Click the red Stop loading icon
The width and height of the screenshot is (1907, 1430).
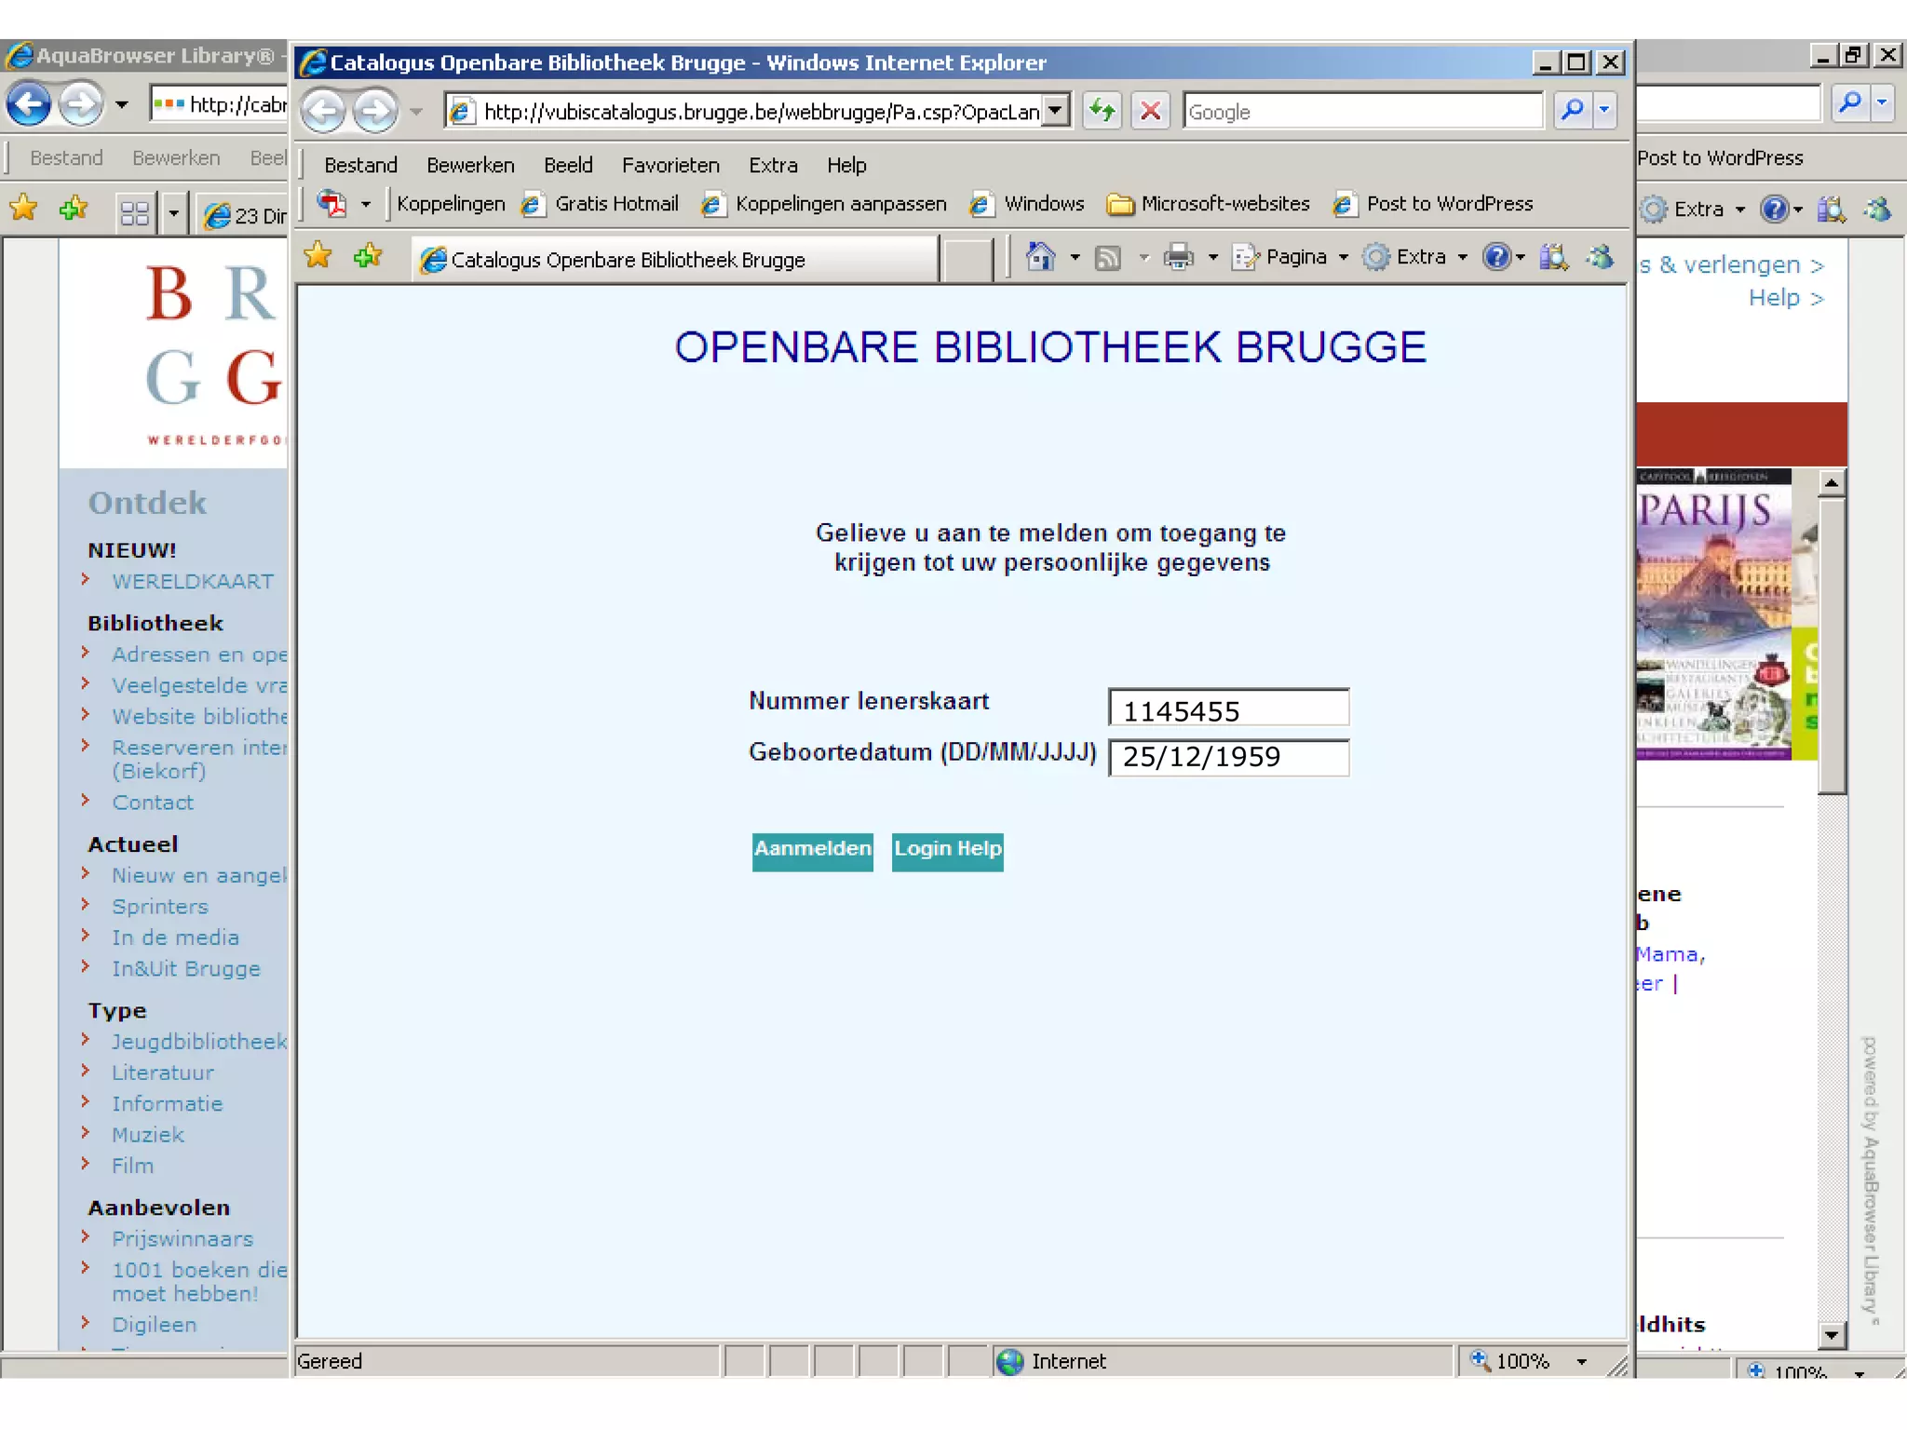pos(1151,112)
